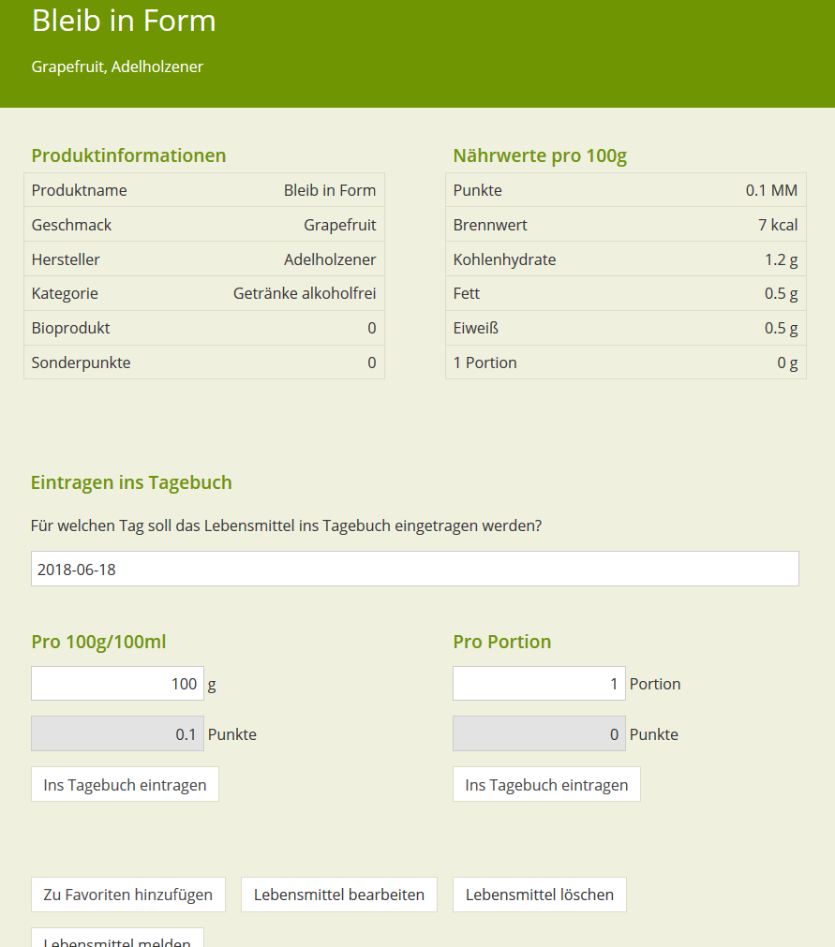
Task: Click the 'Produktinformationen' heading
Action: click(128, 155)
